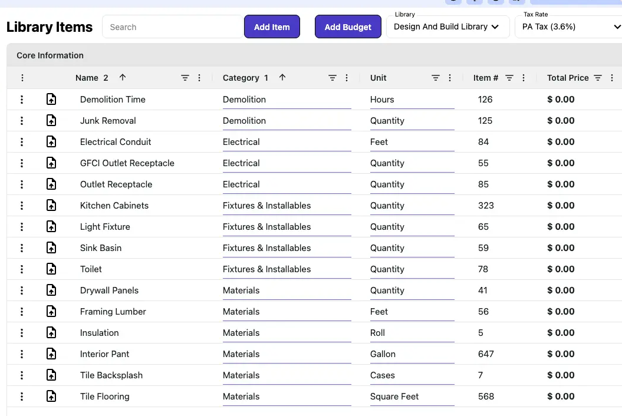Open the Library dropdown selector

pyautogui.click(x=447, y=27)
